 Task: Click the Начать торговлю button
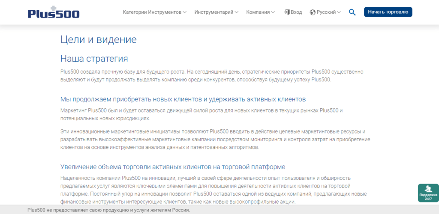(388, 12)
